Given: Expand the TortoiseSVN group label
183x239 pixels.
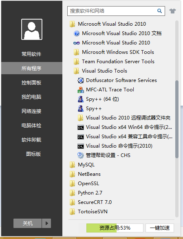Looking at the screenshot, I should click(93, 212).
